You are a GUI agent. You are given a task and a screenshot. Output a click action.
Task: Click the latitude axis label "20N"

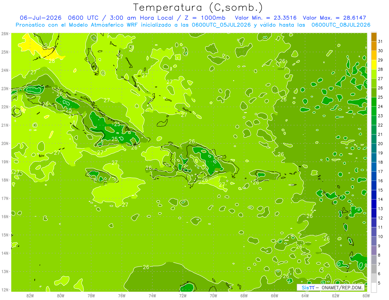click(x=5, y=143)
